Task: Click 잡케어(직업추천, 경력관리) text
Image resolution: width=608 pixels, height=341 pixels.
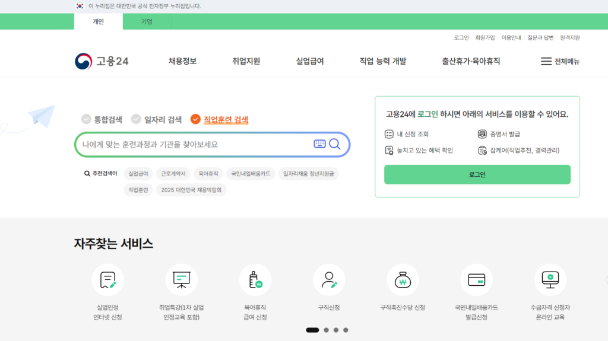Action: (525, 151)
